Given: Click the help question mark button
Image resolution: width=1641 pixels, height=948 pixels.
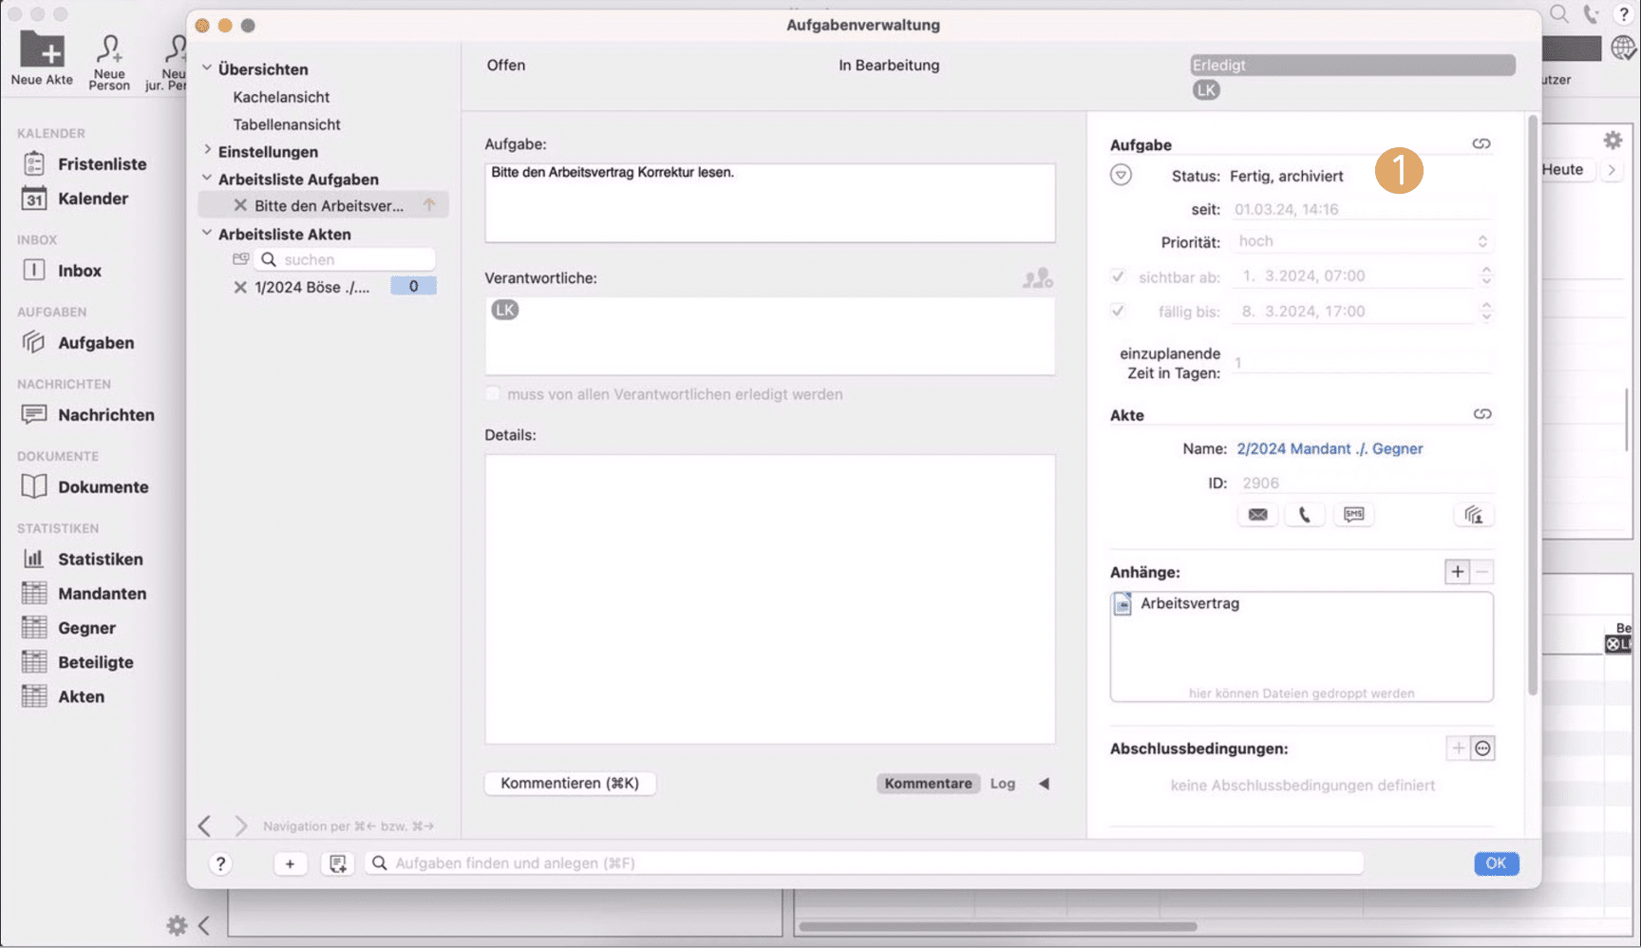Looking at the screenshot, I should point(220,863).
